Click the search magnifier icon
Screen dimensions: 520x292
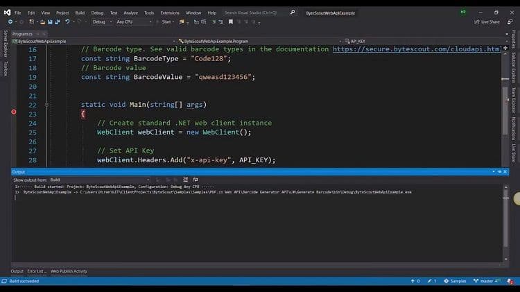pyautogui.click(x=292, y=12)
